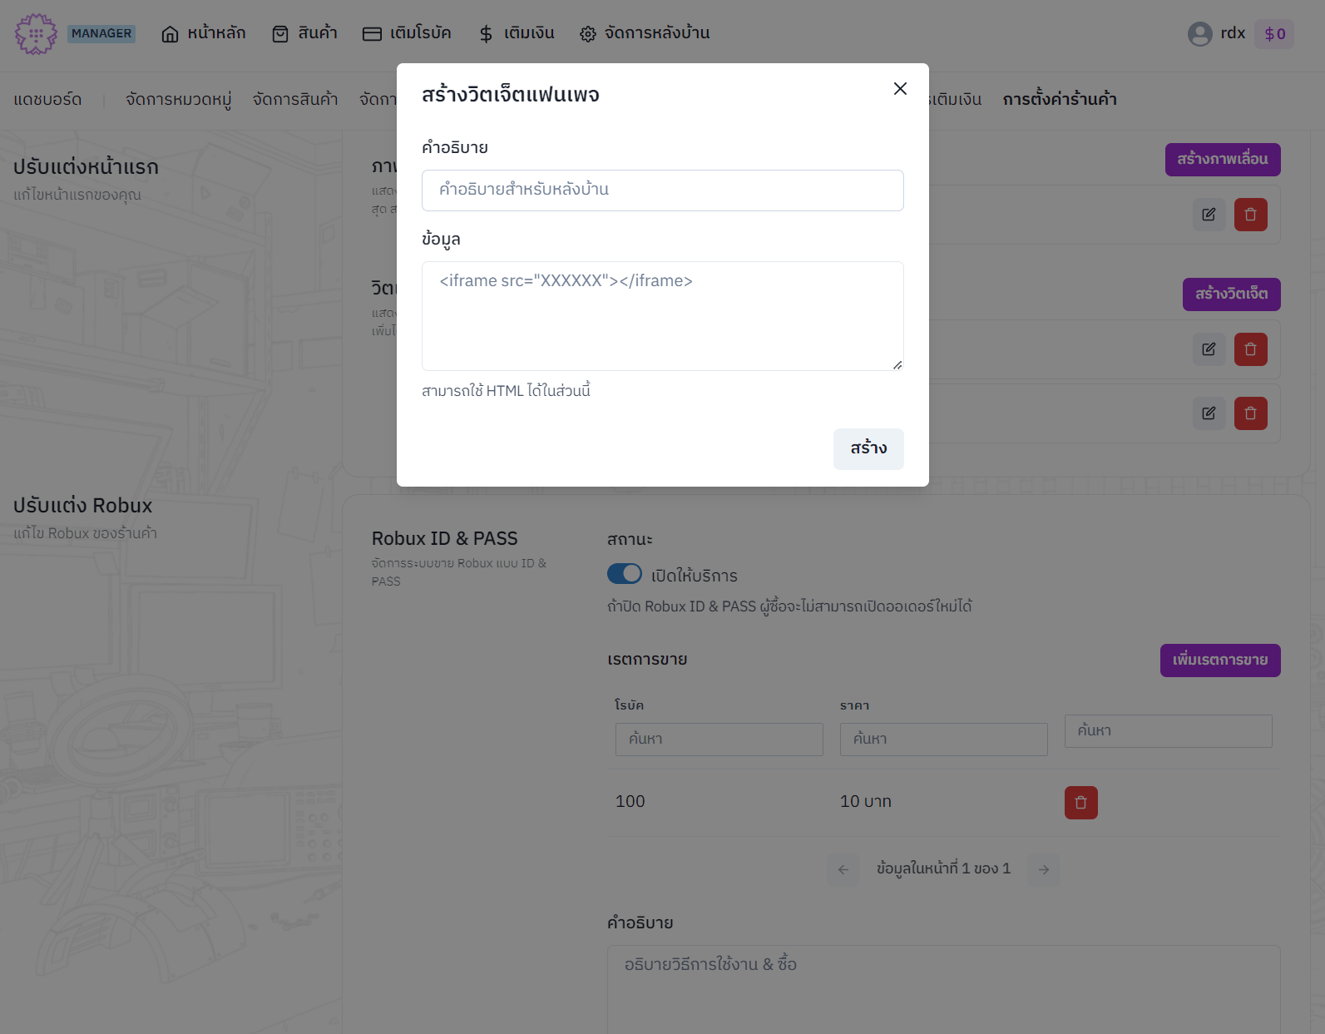Click the เพิ่มเรตการขาย button
1325x1034 pixels.
point(1219,660)
